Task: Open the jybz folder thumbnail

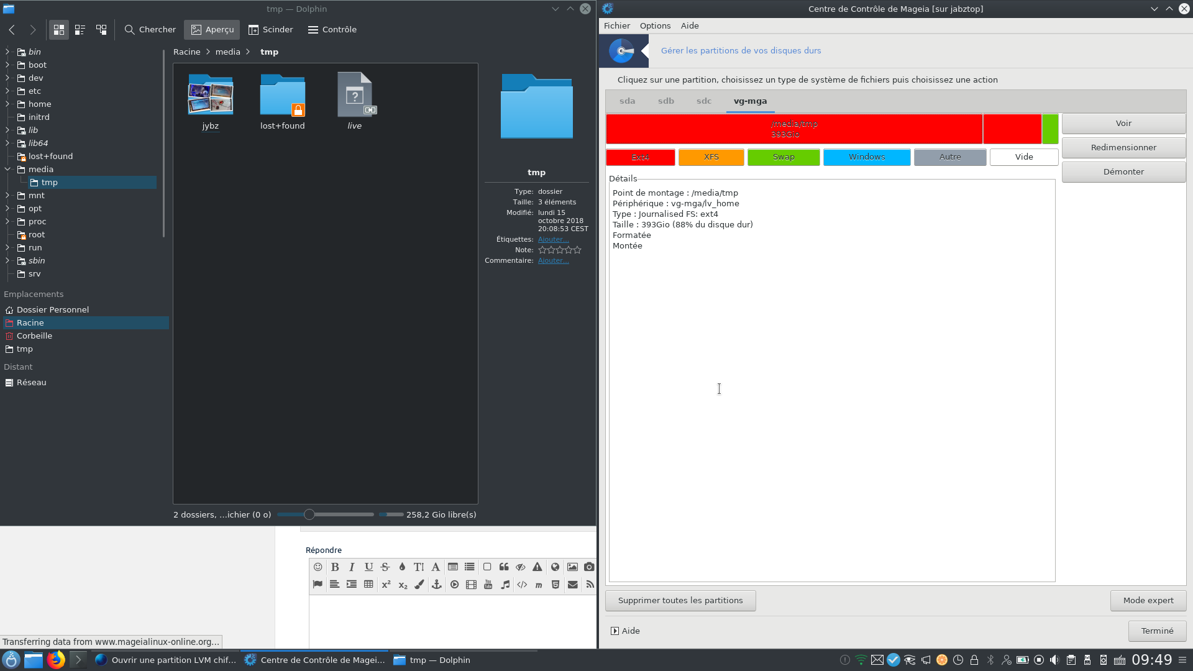Action: click(x=211, y=96)
